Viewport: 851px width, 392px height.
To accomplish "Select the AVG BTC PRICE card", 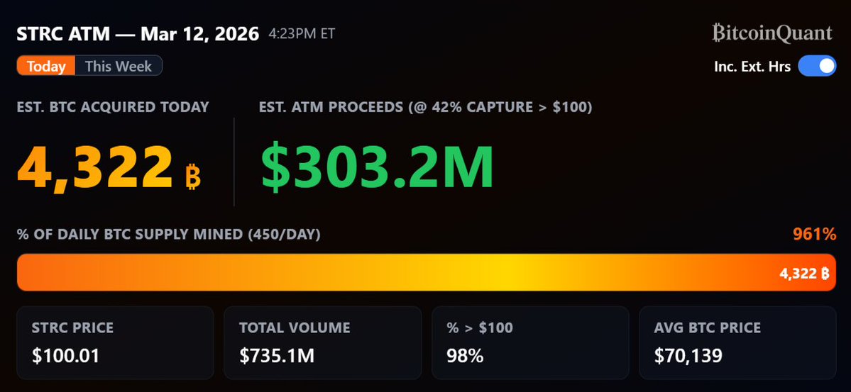I will point(737,342).
